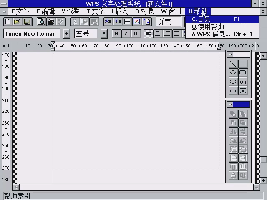Click horizontal scrollbar right arrow
The image size is (267, 200).
tap(257, 187)
